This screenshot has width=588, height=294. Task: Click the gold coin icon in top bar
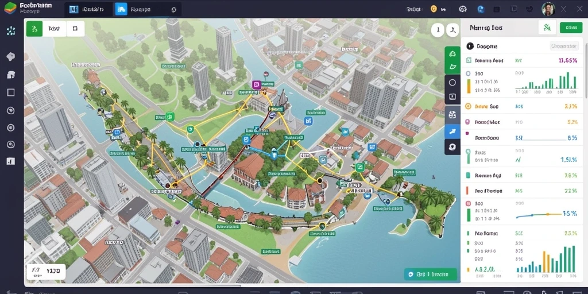[x=434, y=9]
